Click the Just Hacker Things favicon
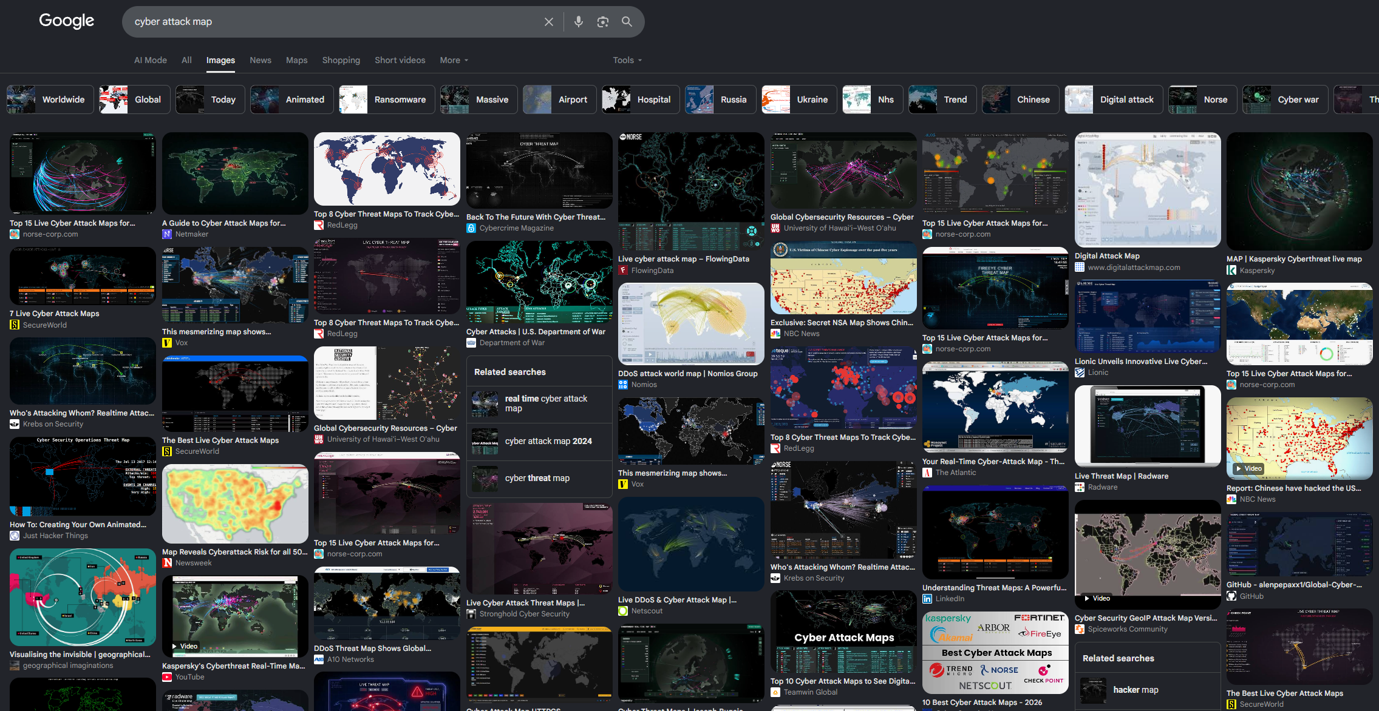 (15, 536)
